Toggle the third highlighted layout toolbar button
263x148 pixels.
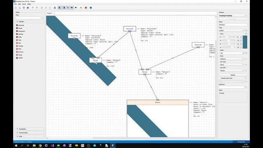(68, 8)
